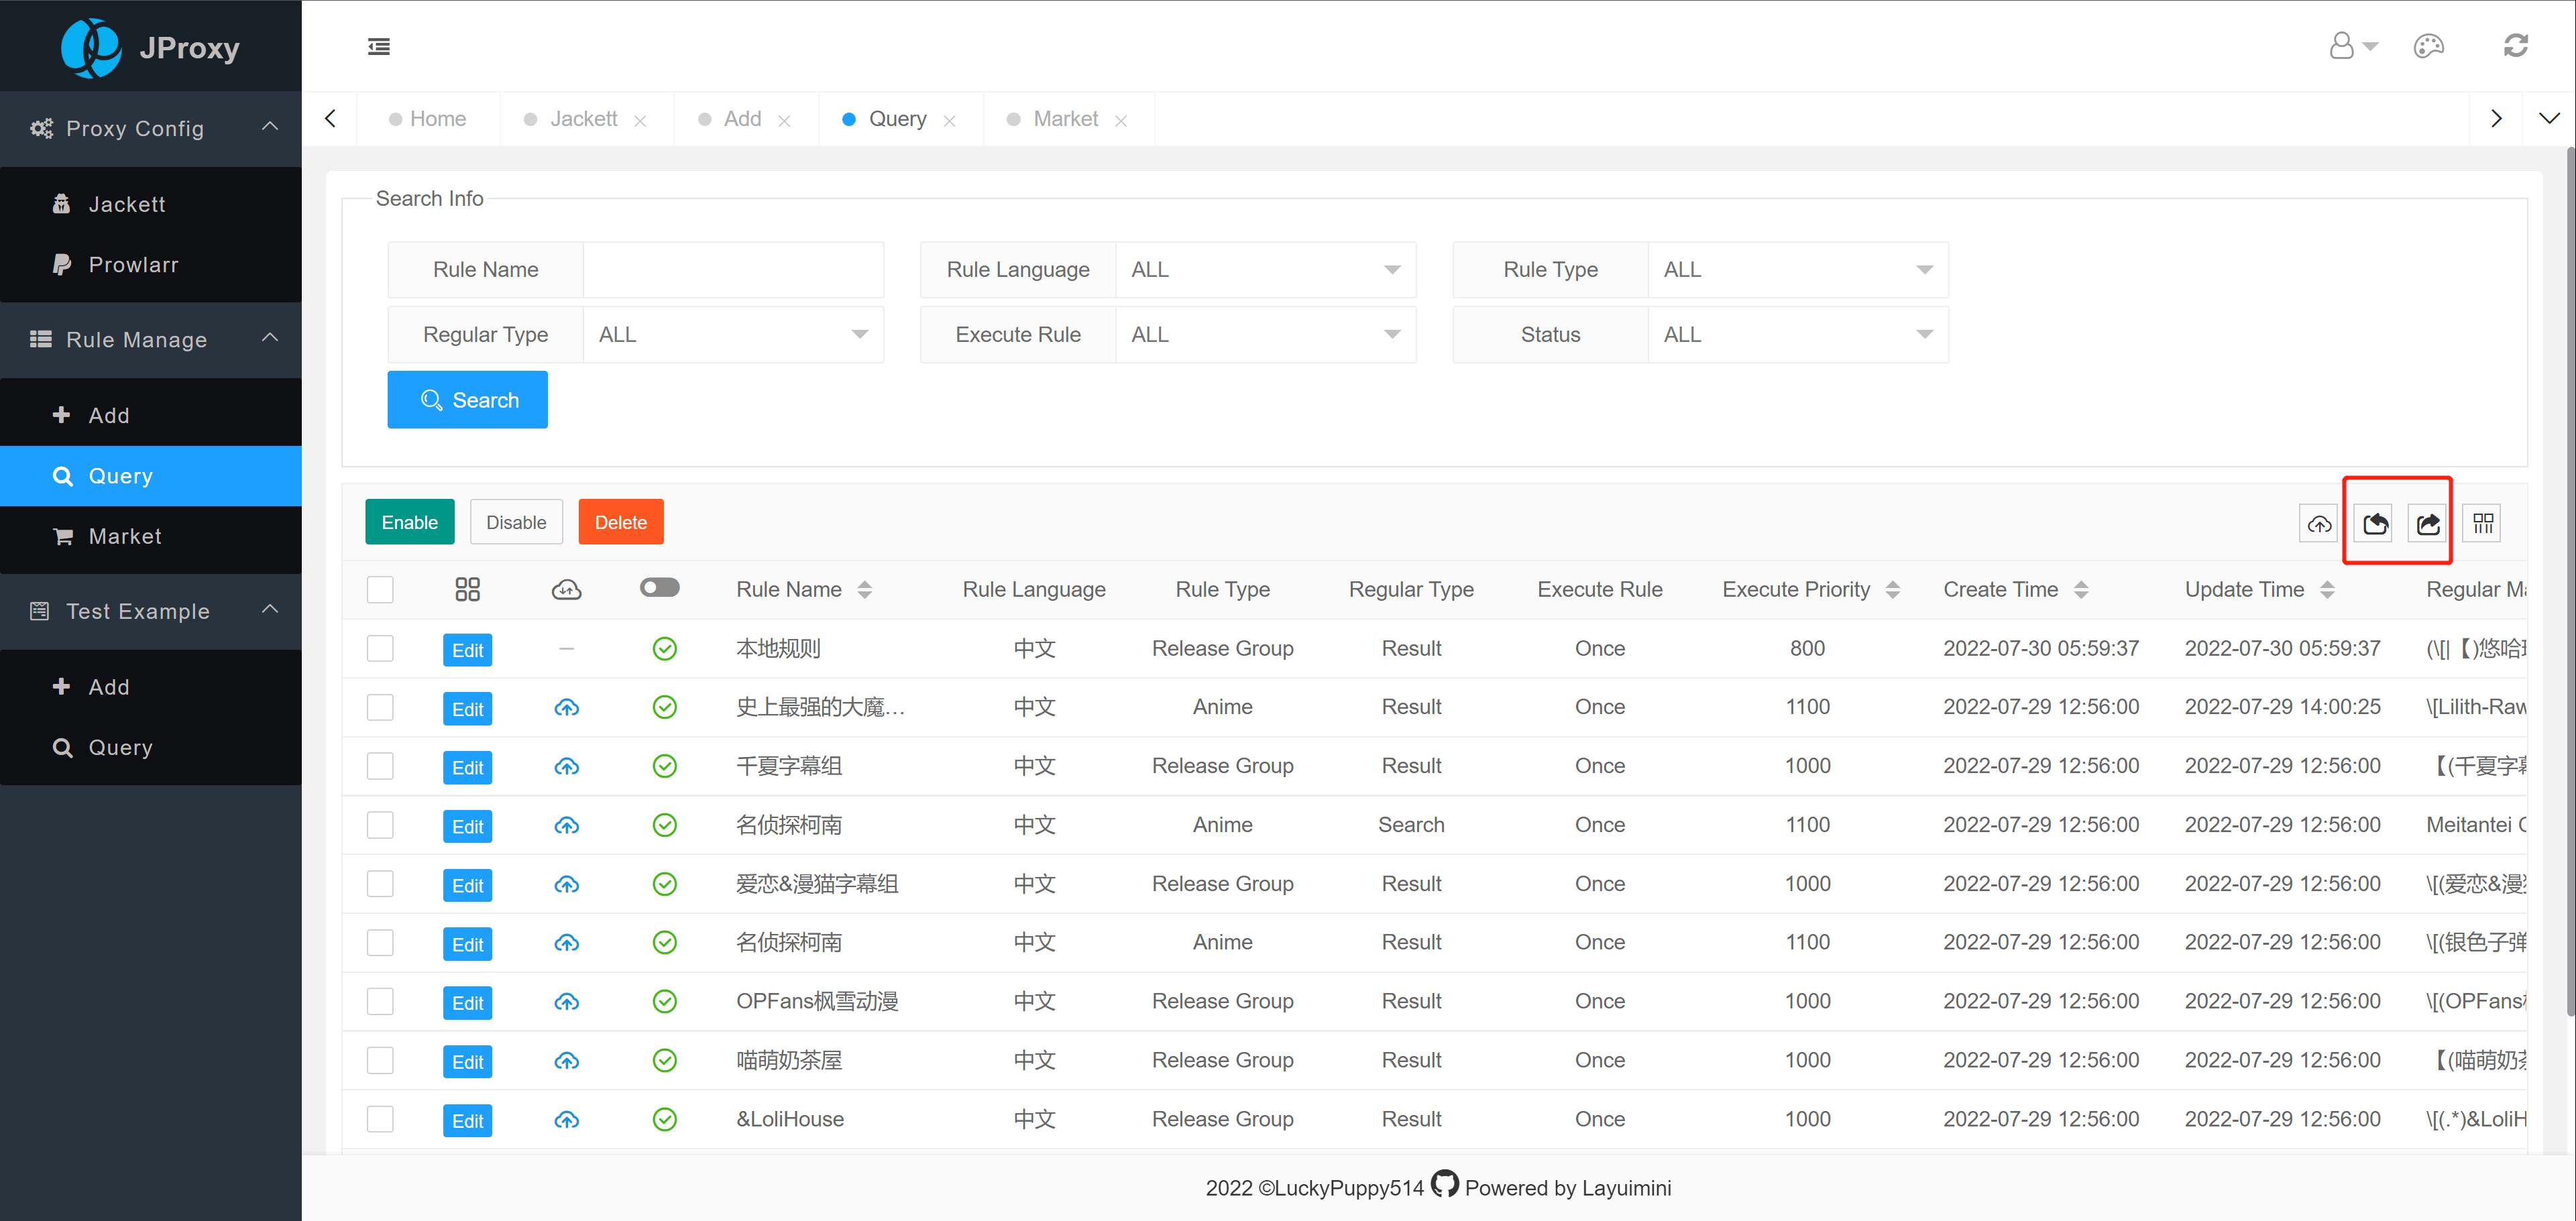
Task: Click the export share-arrow icon
Action: (2427, 523)
